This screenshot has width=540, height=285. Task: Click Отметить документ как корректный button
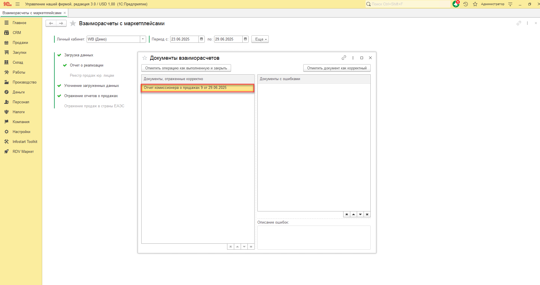coord(337,68)
